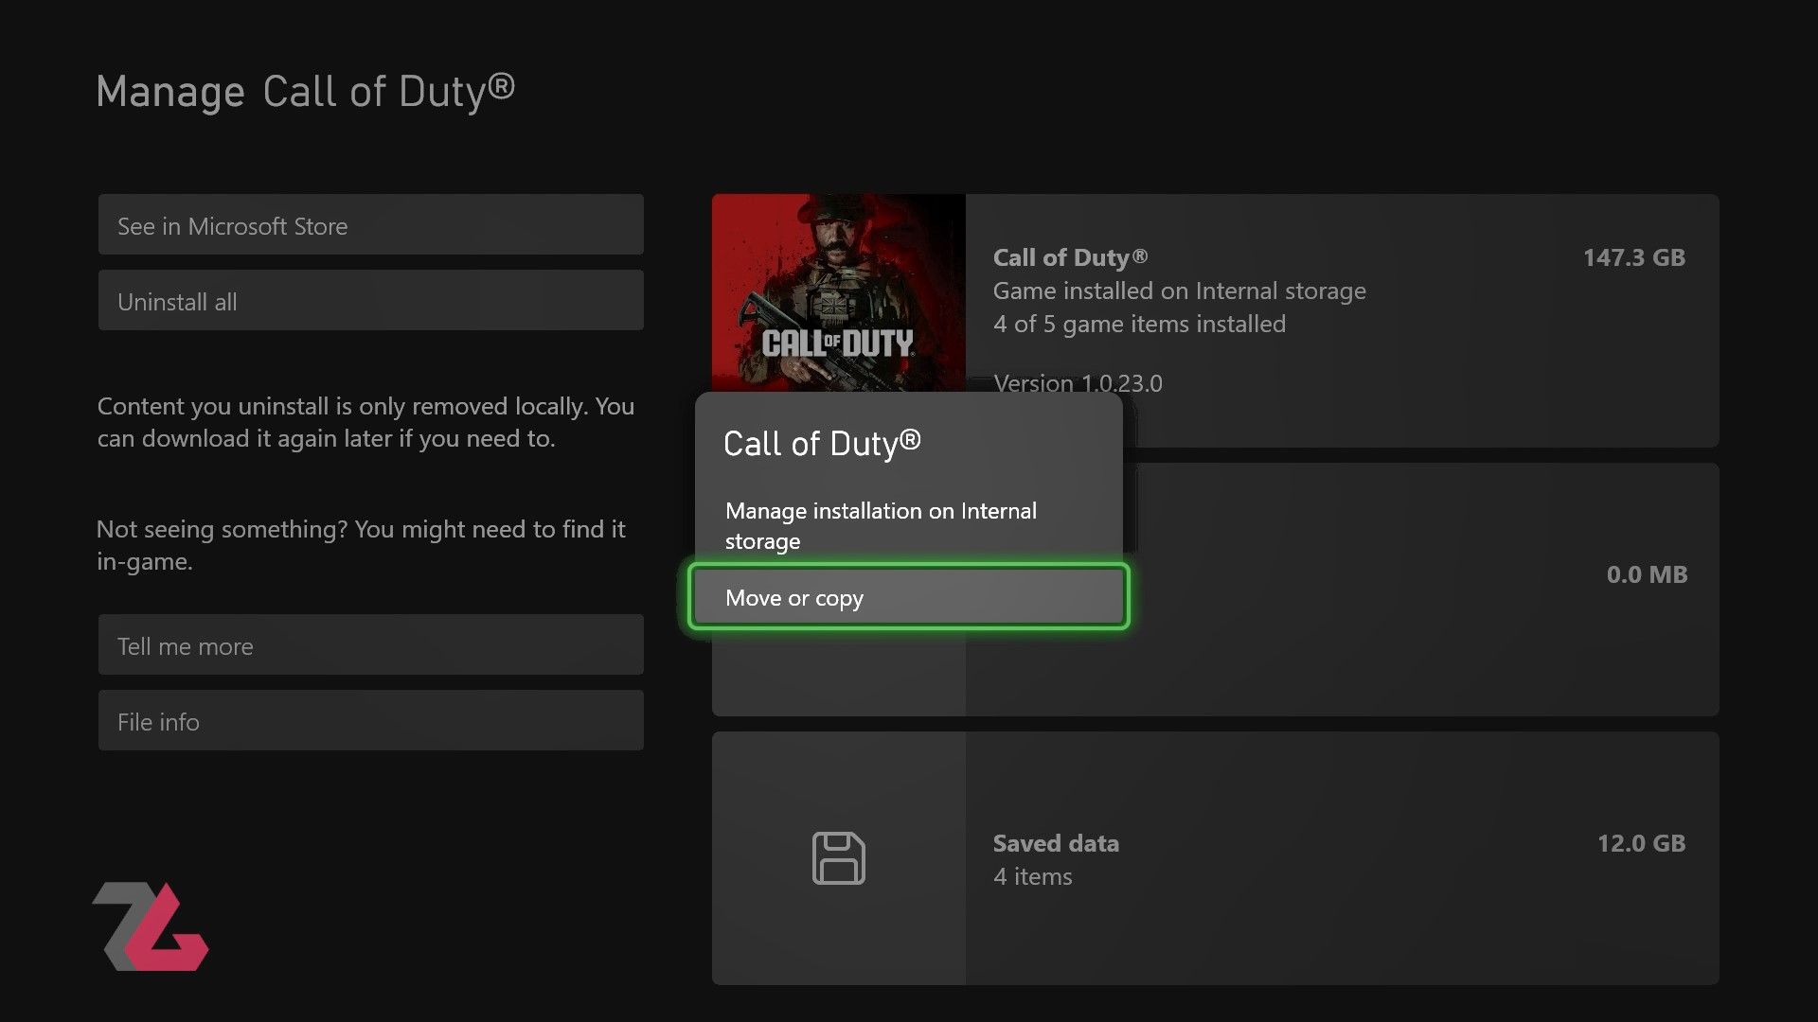Click the Version 1.0.23.0 text

point(1078,383)
